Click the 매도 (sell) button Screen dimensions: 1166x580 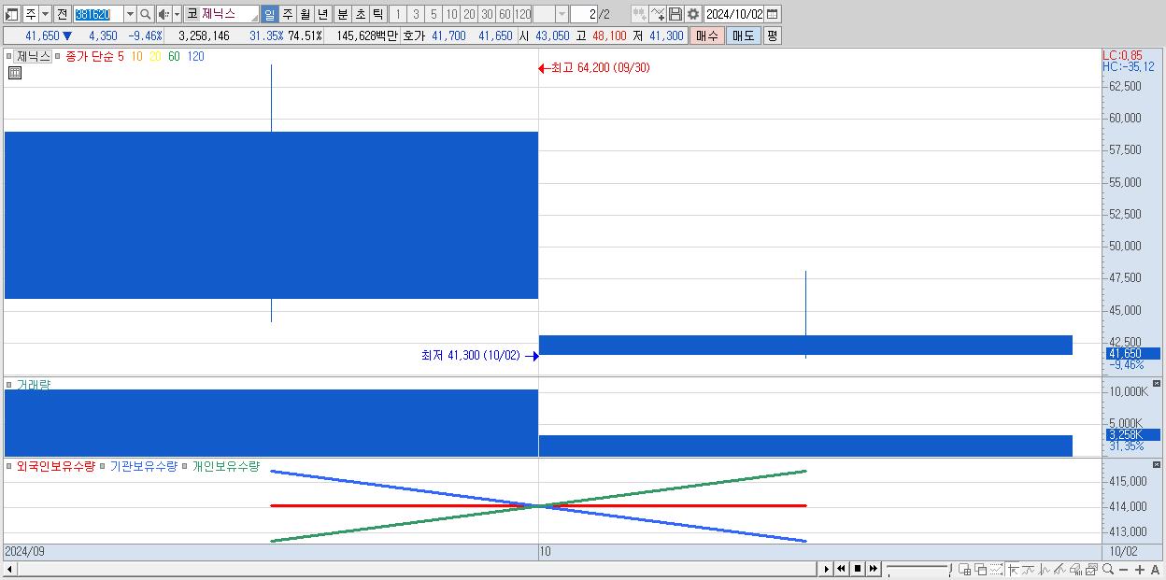point(743,35)
